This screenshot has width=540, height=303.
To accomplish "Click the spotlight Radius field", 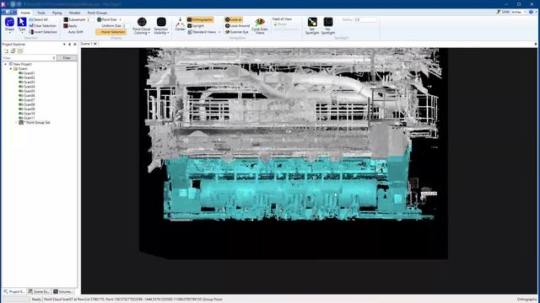I will click(x=365, y=19).
